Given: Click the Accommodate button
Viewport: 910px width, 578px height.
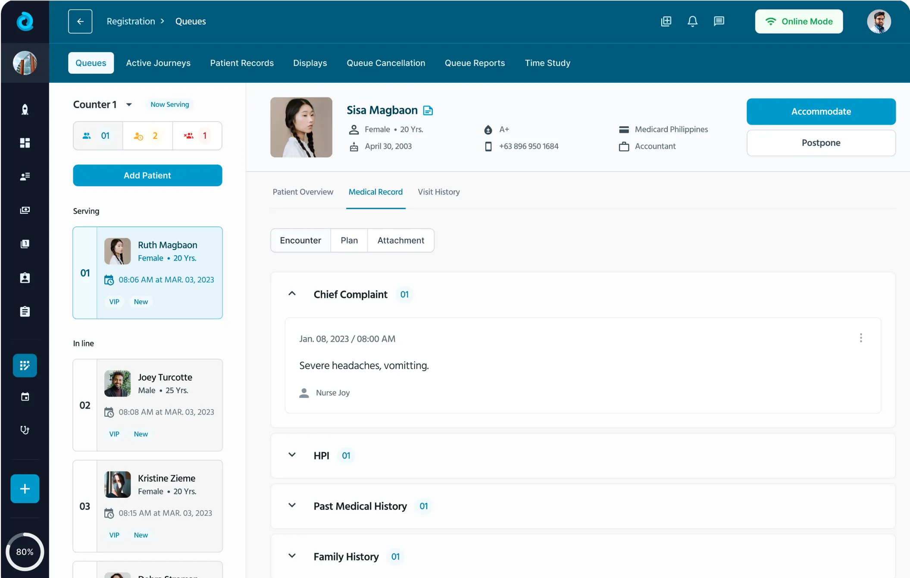Looking at the screenshot, I should pos(821,112).
